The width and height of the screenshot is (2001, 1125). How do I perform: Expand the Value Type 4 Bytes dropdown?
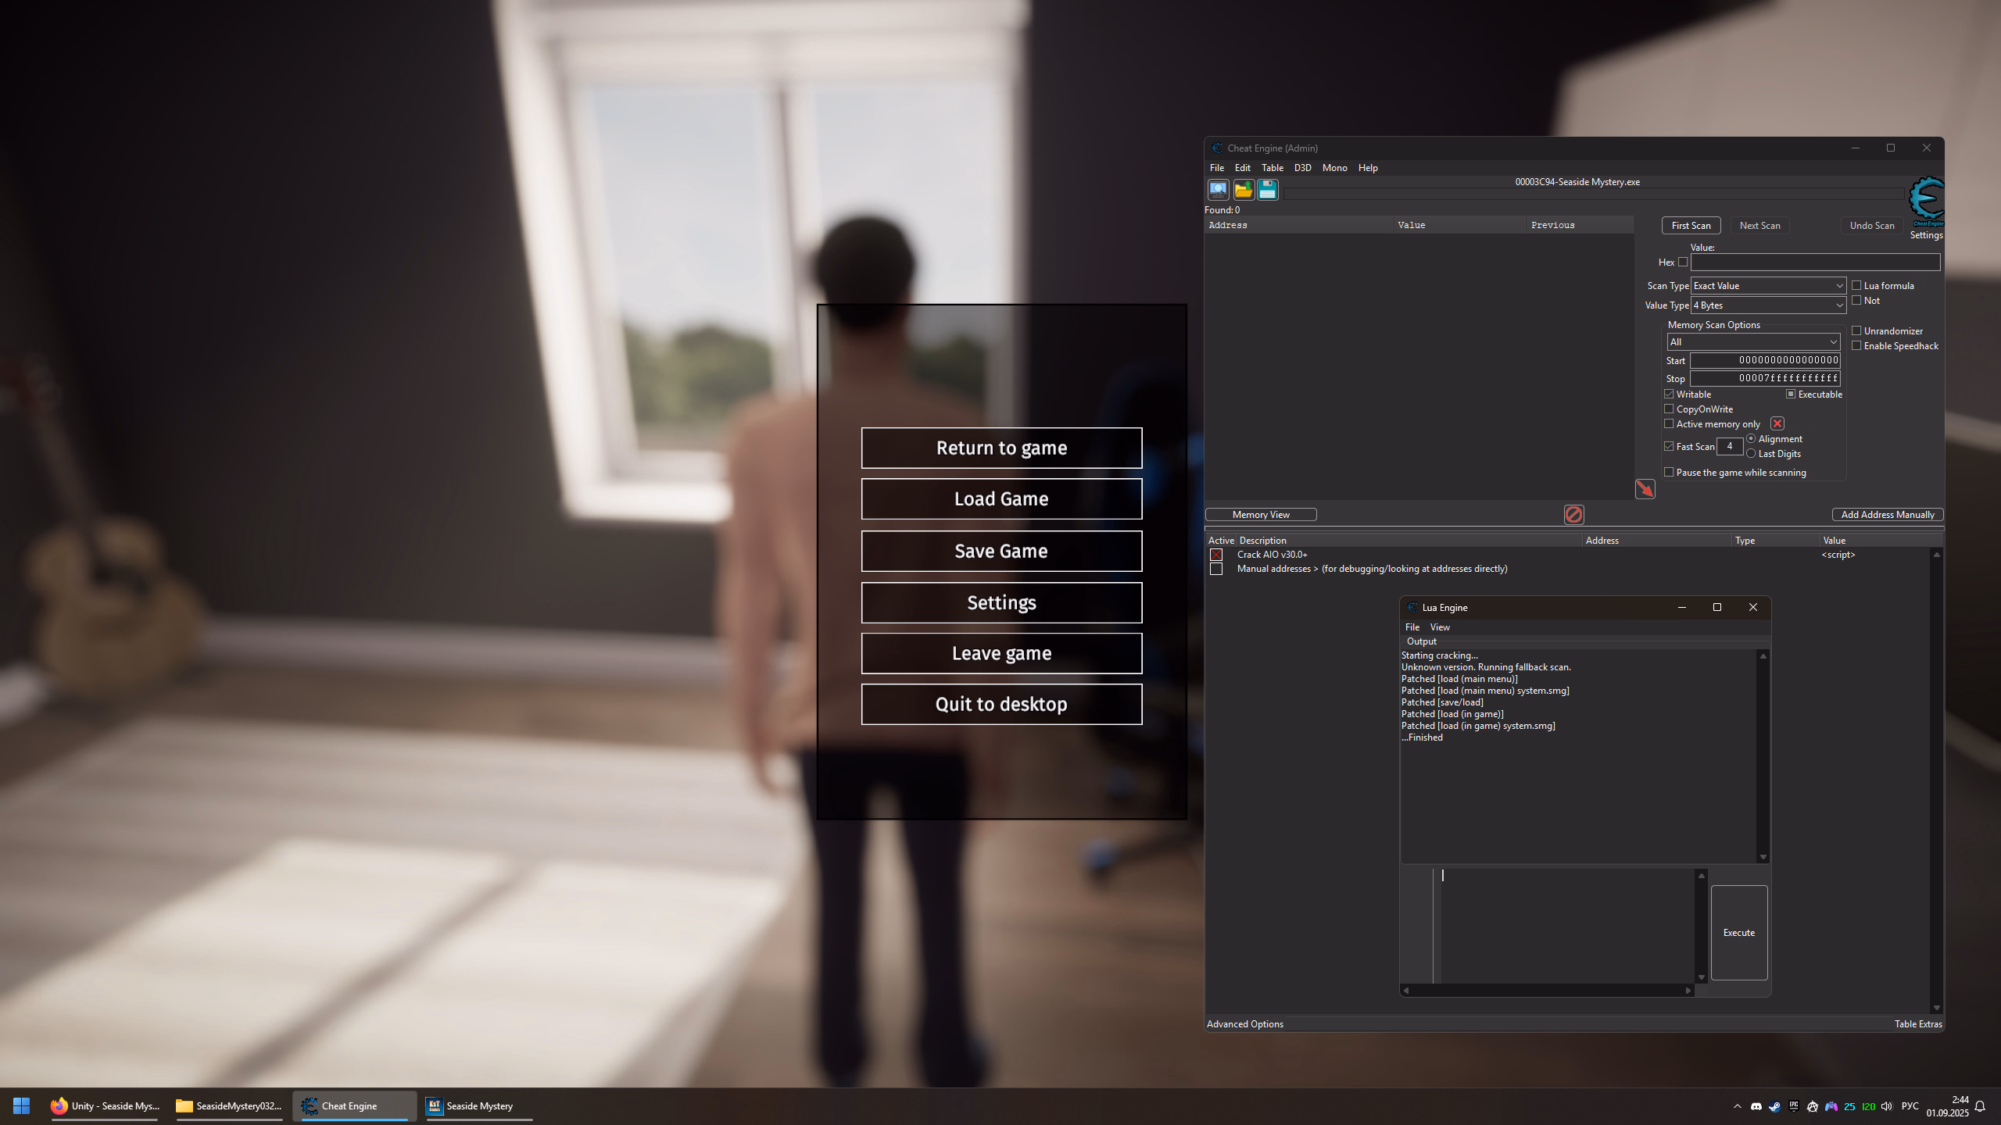(1767, 305)
